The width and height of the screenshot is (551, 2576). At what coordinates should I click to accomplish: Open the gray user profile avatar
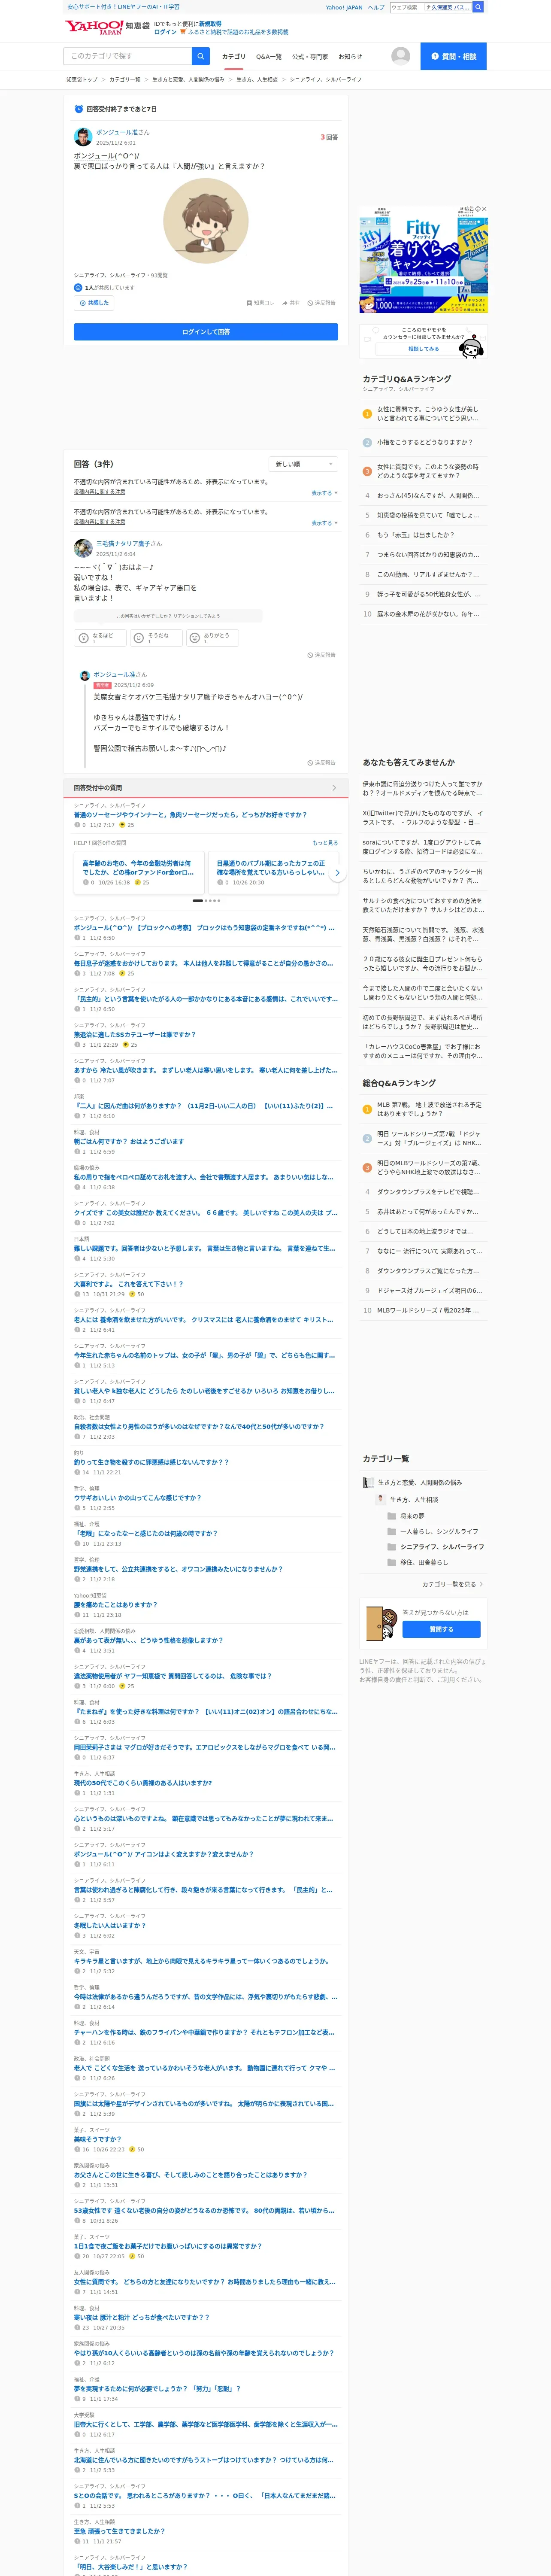(401, 56)
